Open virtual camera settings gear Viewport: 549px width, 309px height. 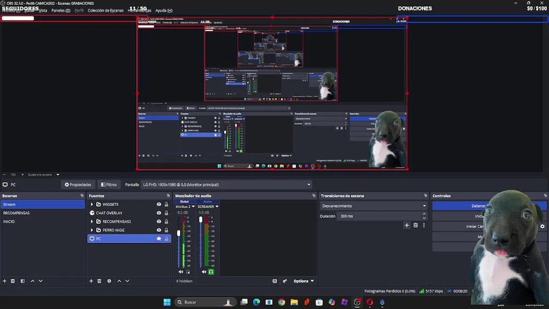[x=542, y=227]
